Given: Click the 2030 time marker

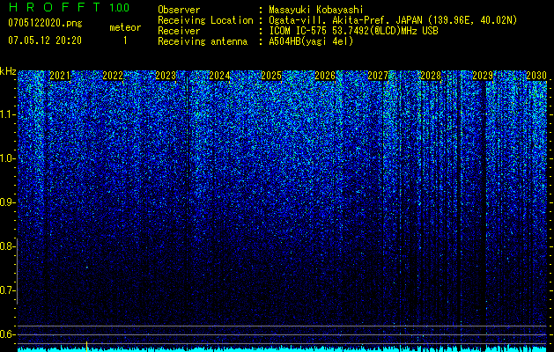Looking at the screenshot, I should [x=536, y=76].
